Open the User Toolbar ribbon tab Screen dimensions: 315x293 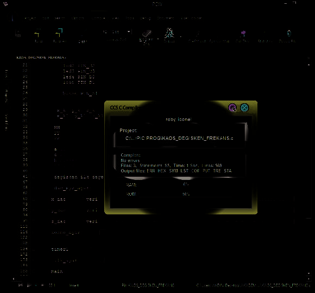click(191, 18)
